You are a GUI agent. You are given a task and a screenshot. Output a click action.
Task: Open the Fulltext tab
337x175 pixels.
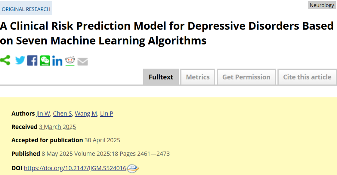161,77
